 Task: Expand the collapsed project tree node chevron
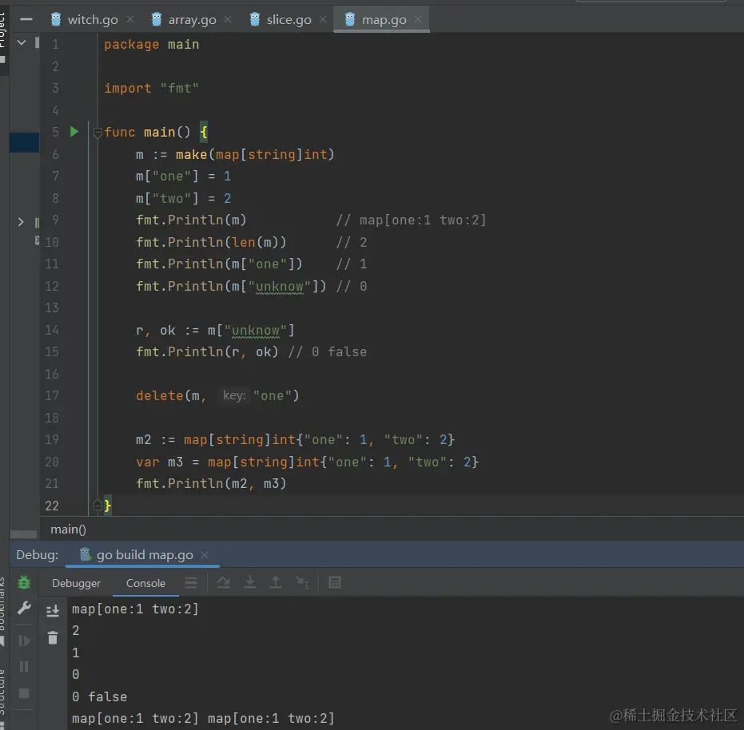coord(21,222)
